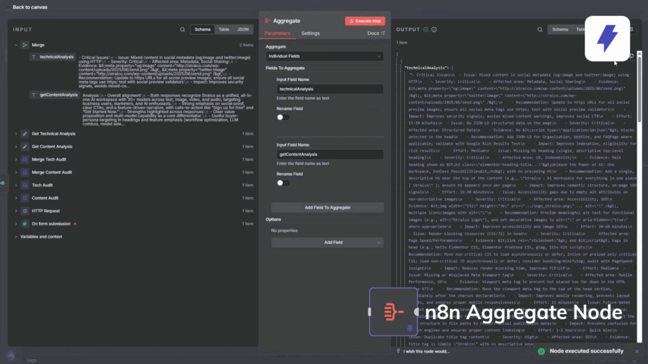Toggle Rename Field for technicalAnalysis
This screenshot has width=648, height=364.
[283, 117]
